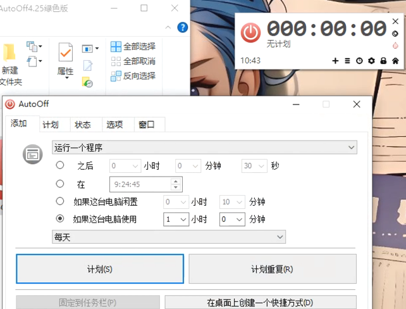Decrease time with the down spinner arrow
This screenshot has height=309, width=406.
click(176, 187)
